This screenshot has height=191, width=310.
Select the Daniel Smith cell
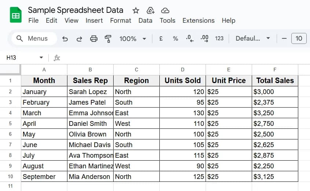pyautogui.click(x=90, y=123)
